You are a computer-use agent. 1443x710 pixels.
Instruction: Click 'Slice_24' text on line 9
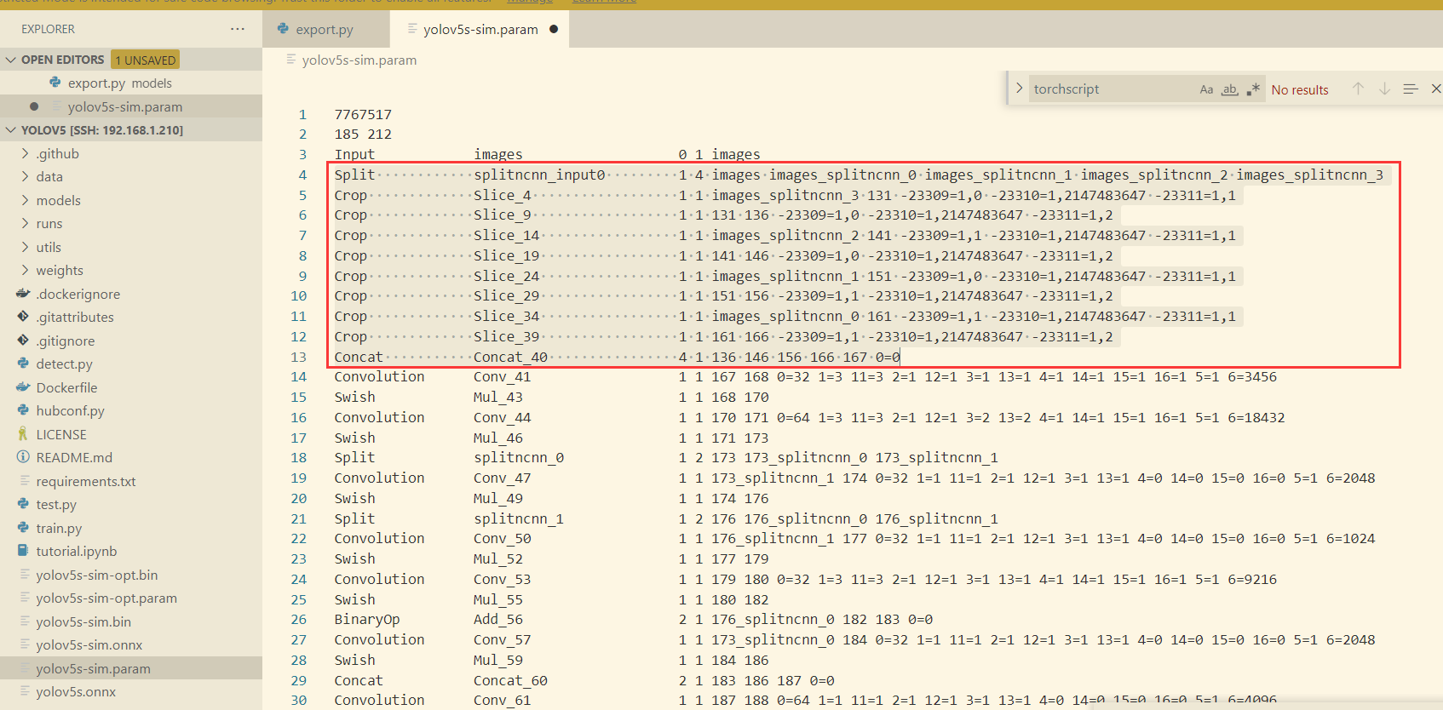click(x=506, y=276)
